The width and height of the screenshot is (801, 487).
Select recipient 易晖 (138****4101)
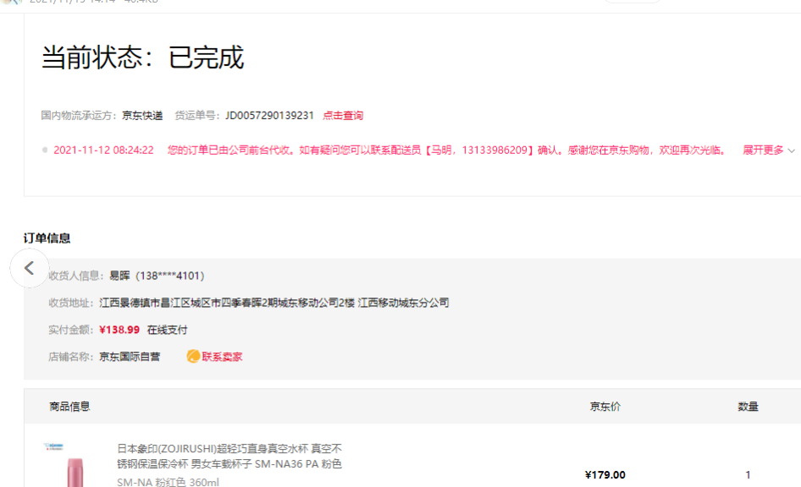157,276
